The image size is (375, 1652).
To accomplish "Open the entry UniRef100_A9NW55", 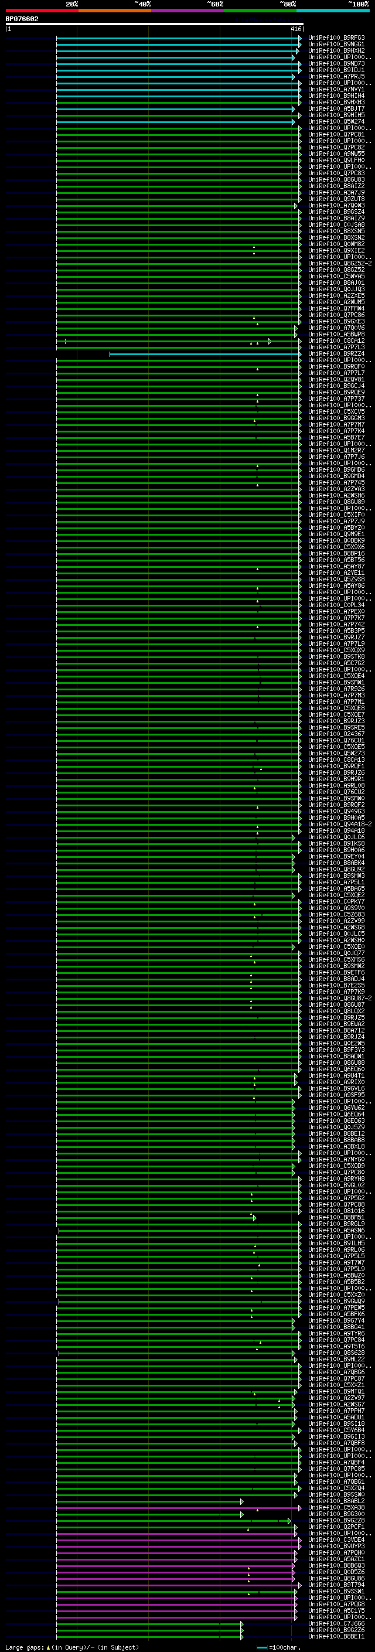I will (336, 154).
